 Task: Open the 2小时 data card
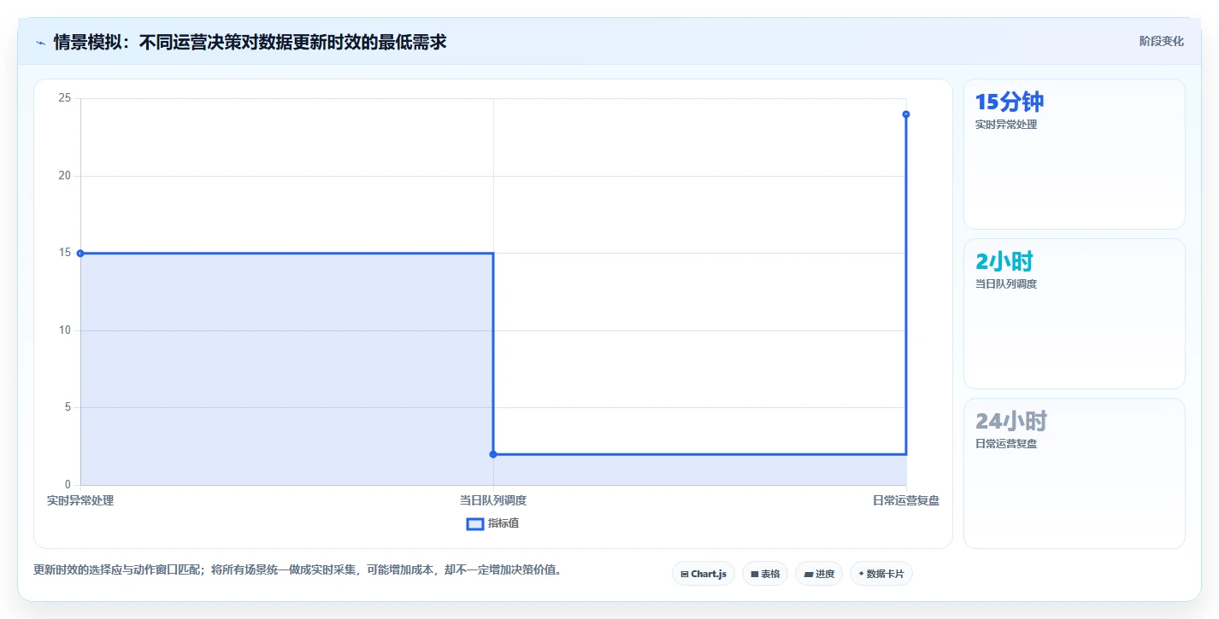point(1075,313)
